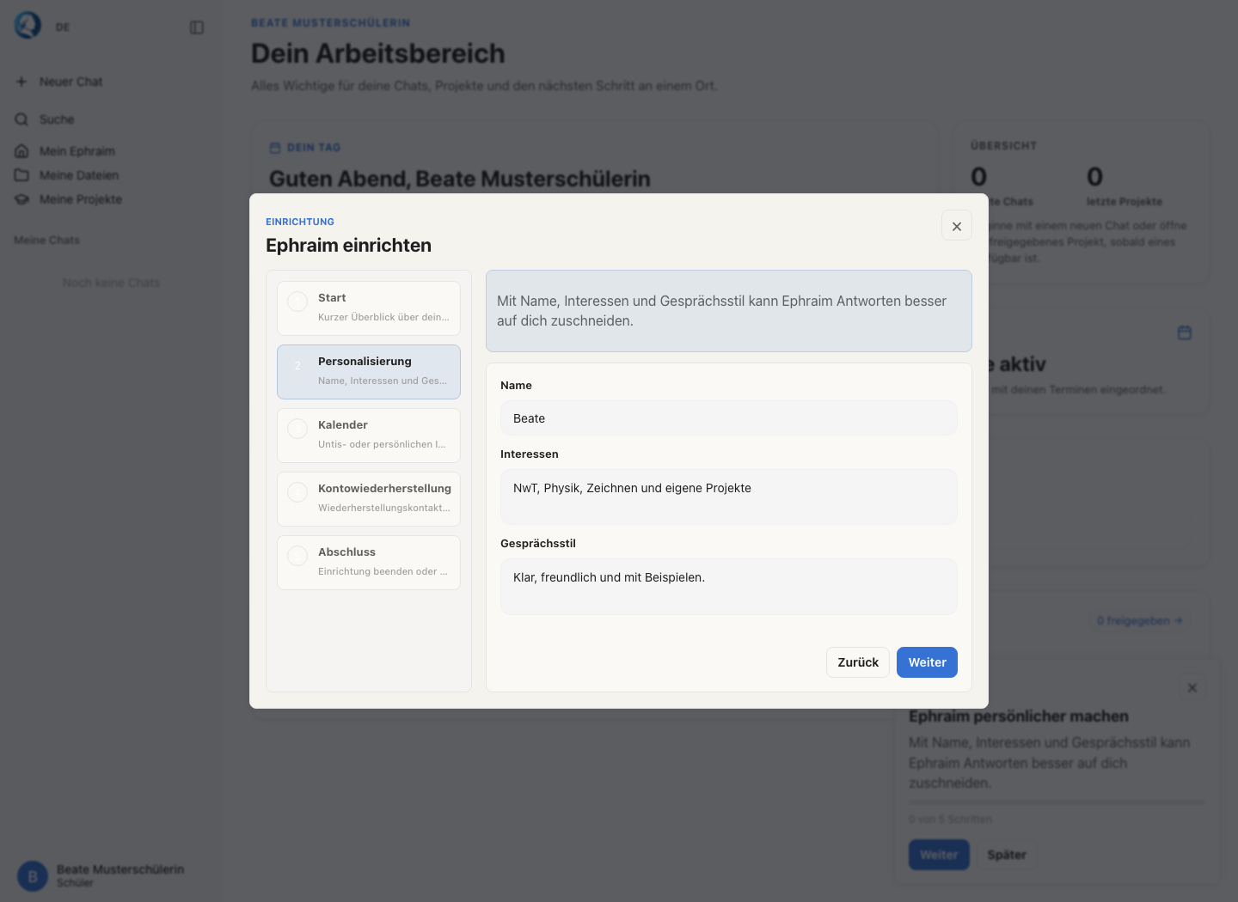Click the EINRICHTUNG label in the dialog

[x=300, y=222]
